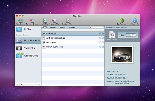The height and width of the screenshot is (101, 155).
Task: Click second round icon on Audi zero concept.jpg row
Action: click(103, 38)
